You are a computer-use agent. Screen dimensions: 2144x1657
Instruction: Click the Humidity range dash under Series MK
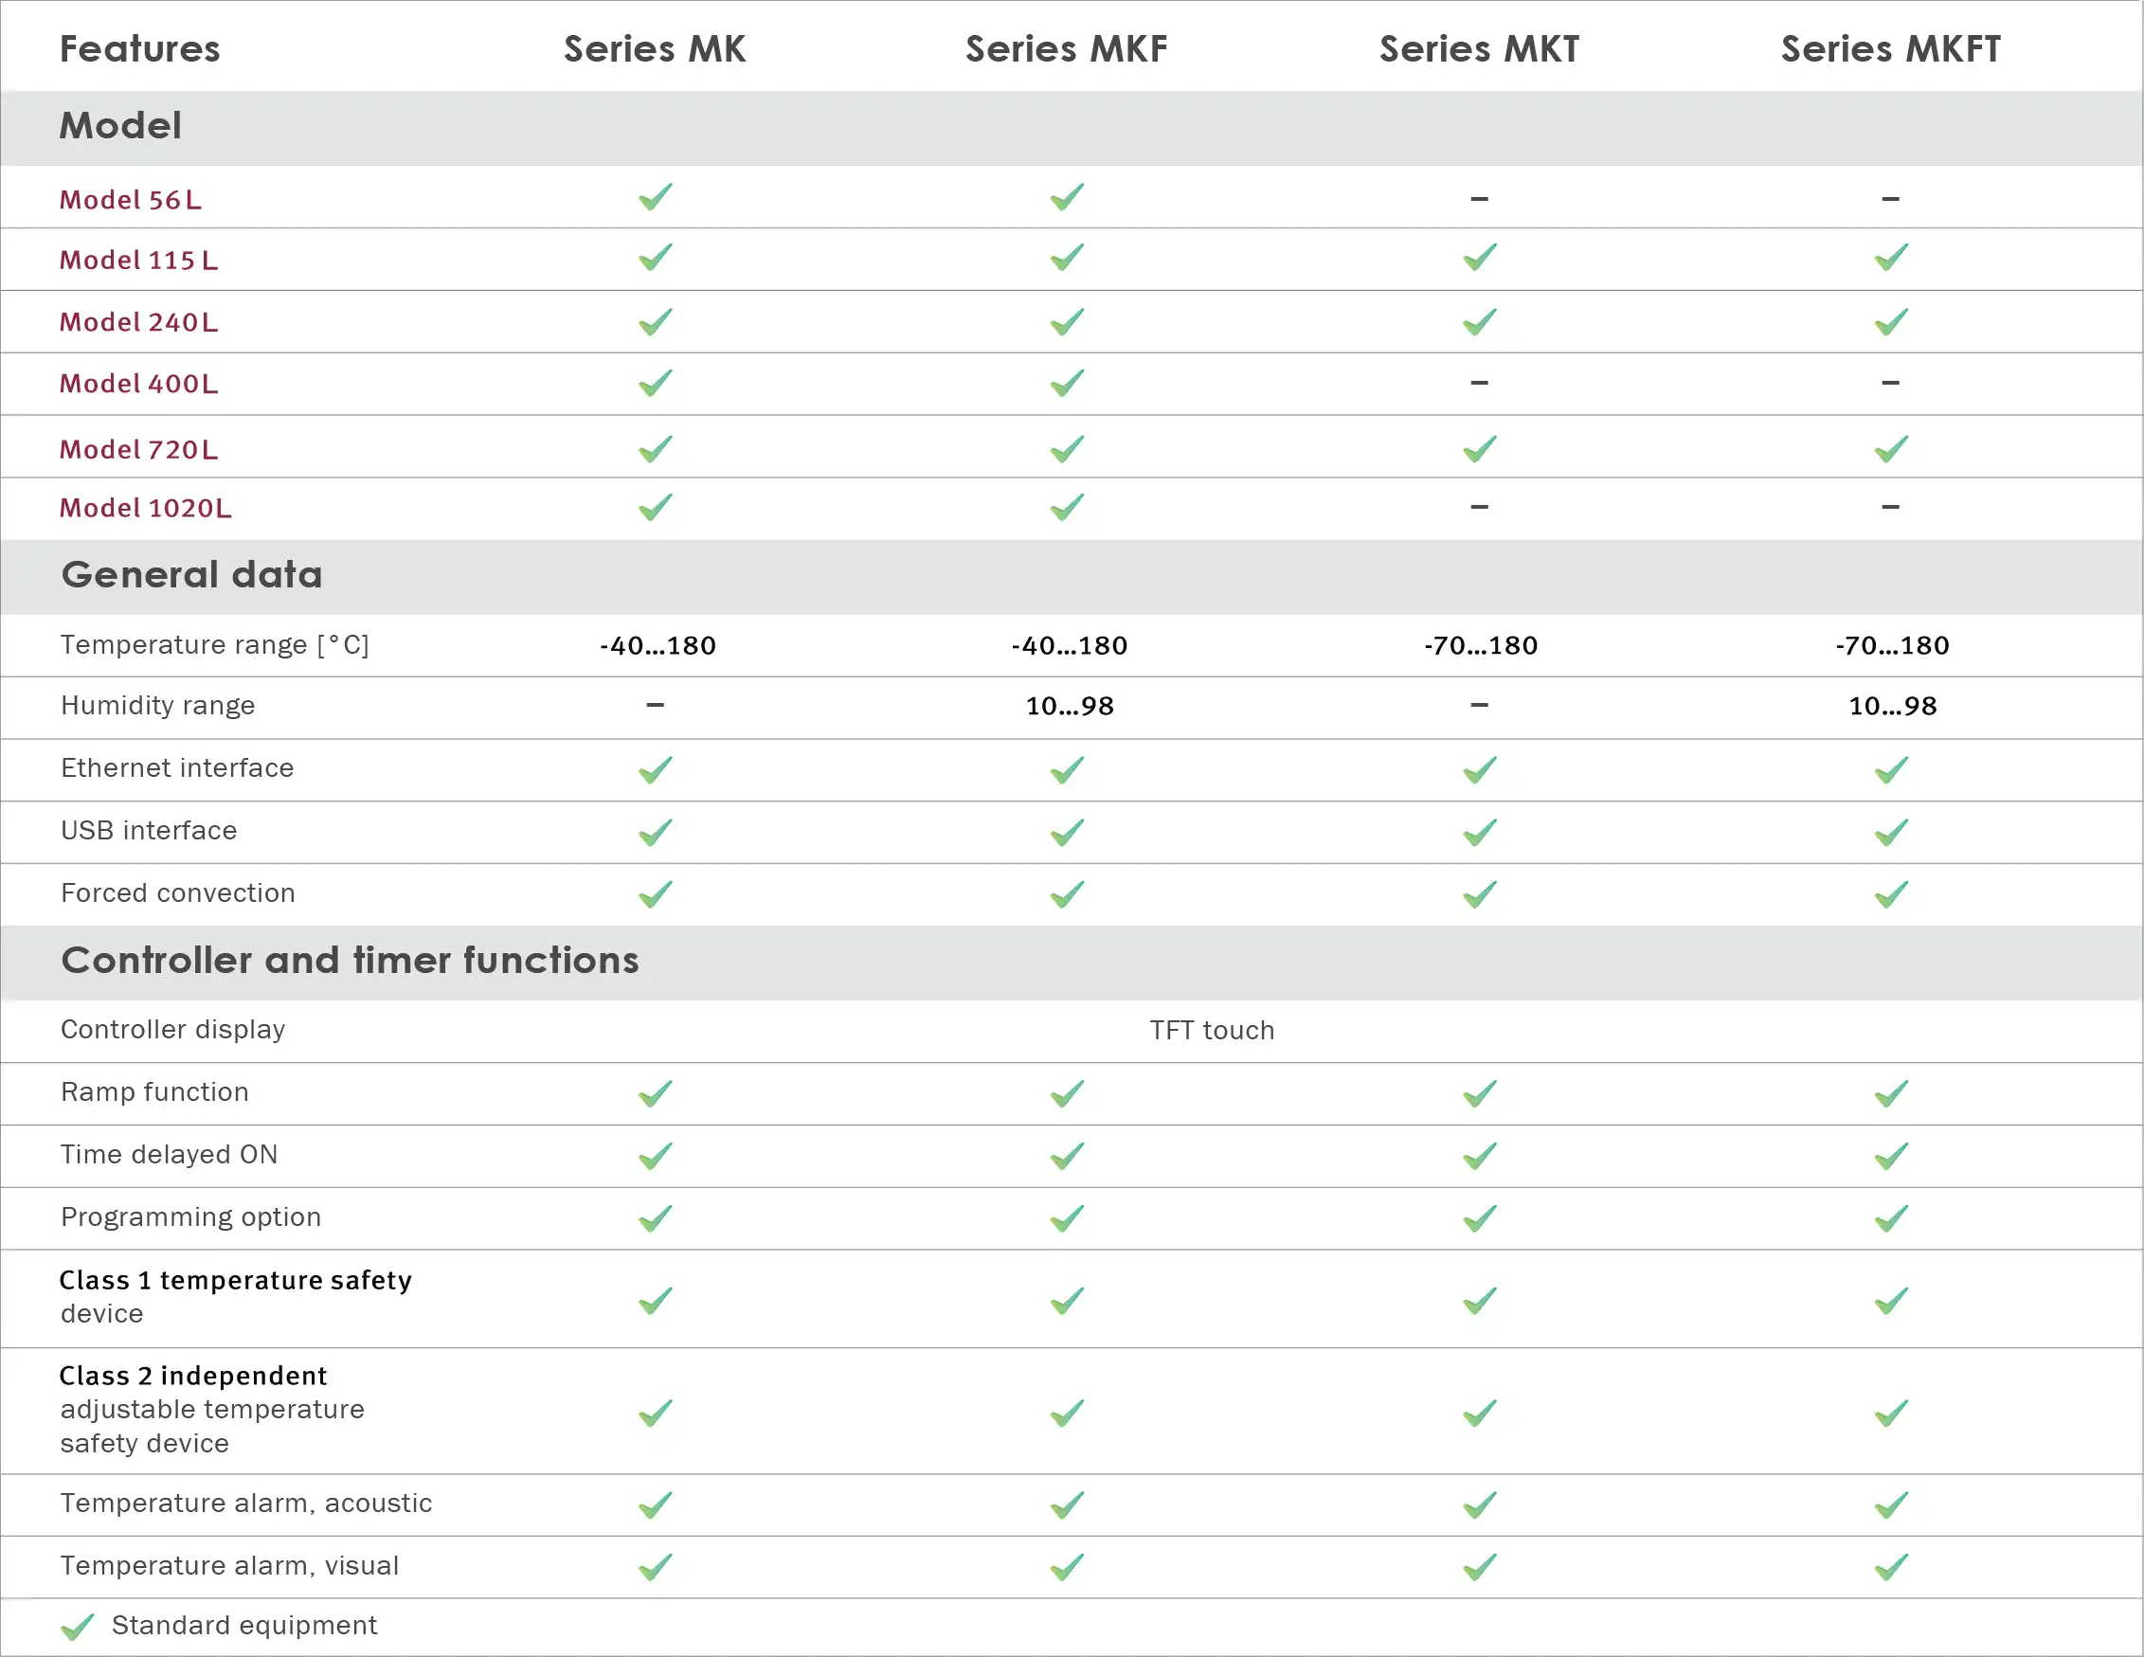click(656, 705)
